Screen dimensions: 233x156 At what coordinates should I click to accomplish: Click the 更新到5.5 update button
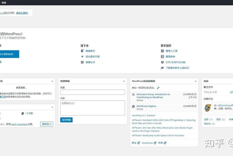click(x=47, y=124)
